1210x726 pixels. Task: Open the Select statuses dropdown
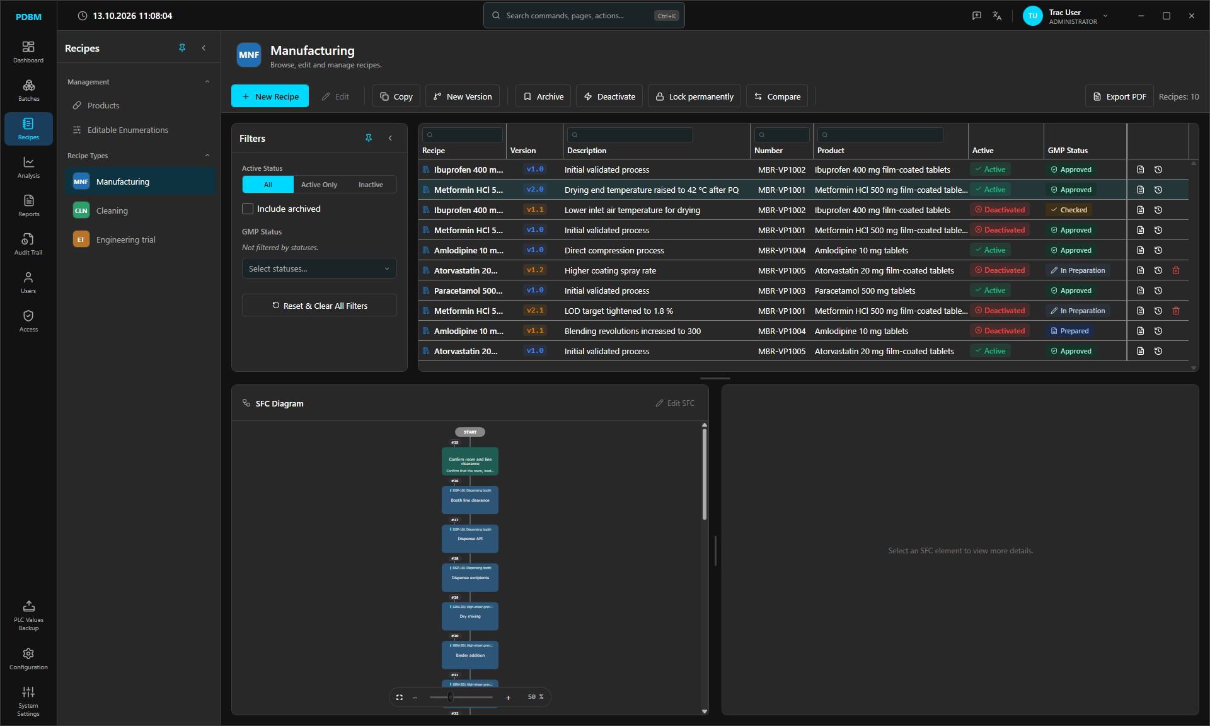pyautogui.click(x=319, y=268)
